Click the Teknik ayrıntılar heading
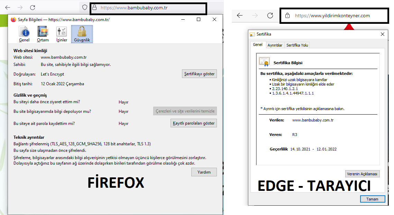Screen dimensions: 394x215 coord(29,137)
